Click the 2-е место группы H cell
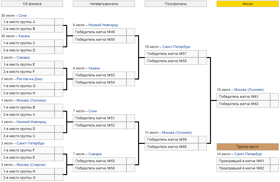The height and width of the screenshot is (182, 280). pyautogui.click(x=28, y=93)
